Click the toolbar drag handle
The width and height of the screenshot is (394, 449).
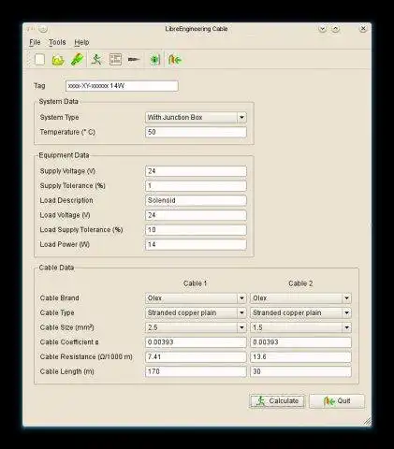point(29,59)
